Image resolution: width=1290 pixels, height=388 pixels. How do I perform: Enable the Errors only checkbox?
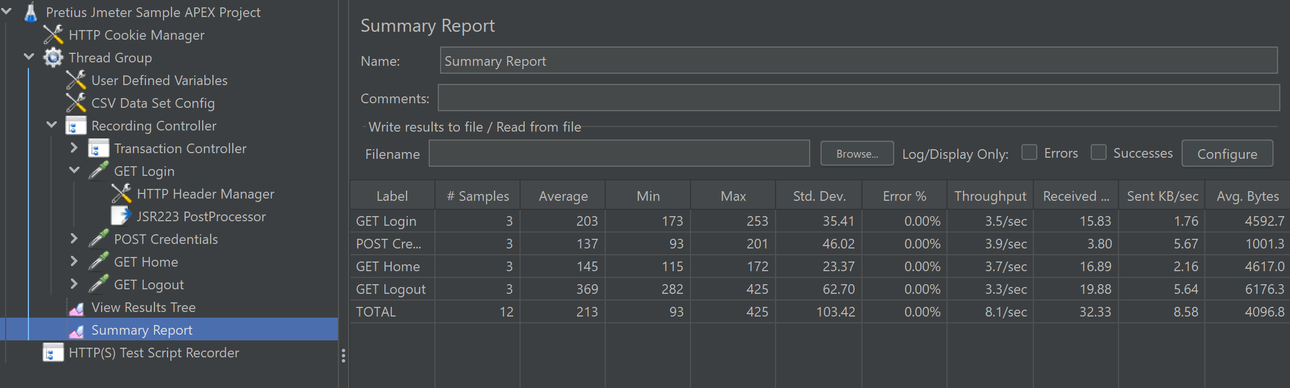[1029, 152]
